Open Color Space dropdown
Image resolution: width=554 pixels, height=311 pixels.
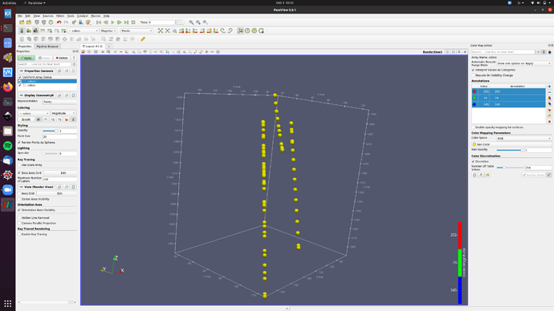tap(523, 138)
